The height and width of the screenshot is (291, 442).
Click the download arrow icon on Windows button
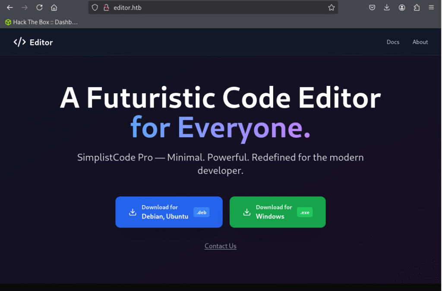[247, 212]
